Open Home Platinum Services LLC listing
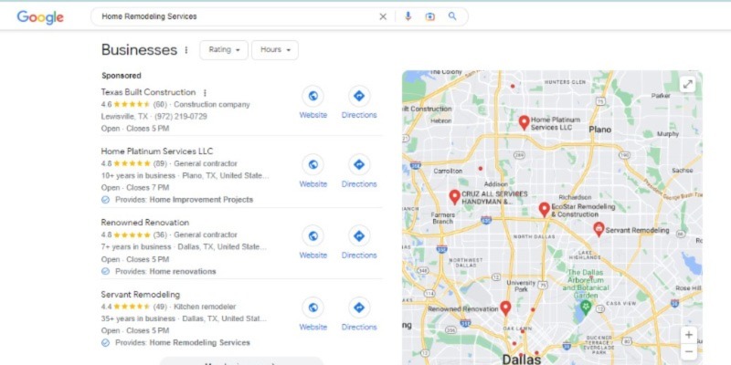Image resolution: width=731 pixels, height=365 pixels. point(157,151)
